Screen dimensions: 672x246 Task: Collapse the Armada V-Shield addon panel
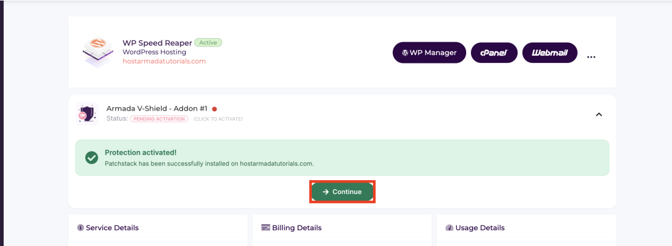pyautogui.click(x=599, y=114)
